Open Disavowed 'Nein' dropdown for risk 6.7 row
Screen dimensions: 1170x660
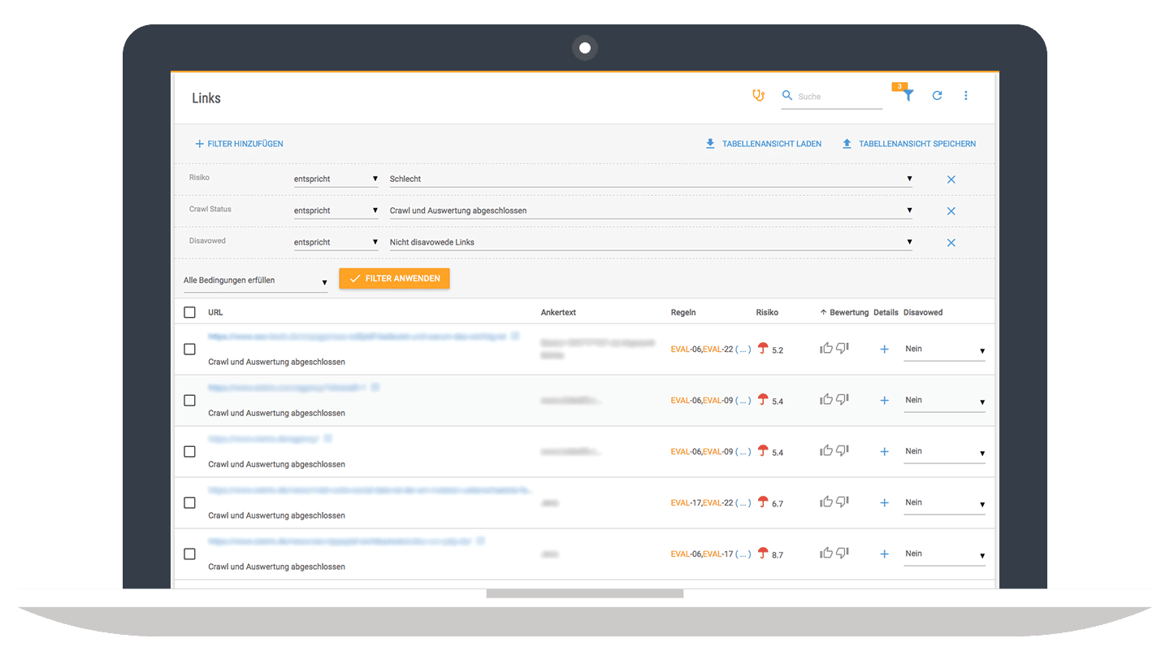click(x=944, y=503)
